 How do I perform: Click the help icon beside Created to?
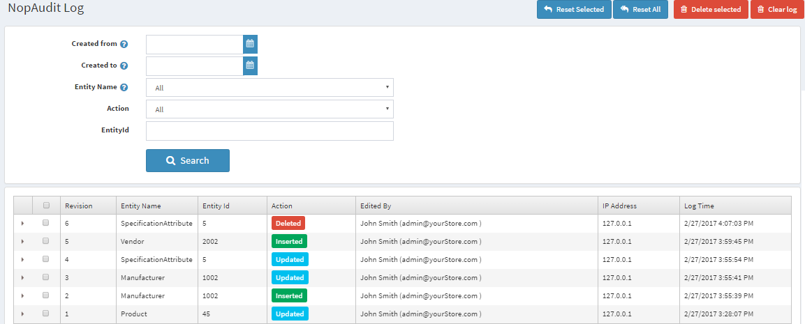[x=124, y=65]
